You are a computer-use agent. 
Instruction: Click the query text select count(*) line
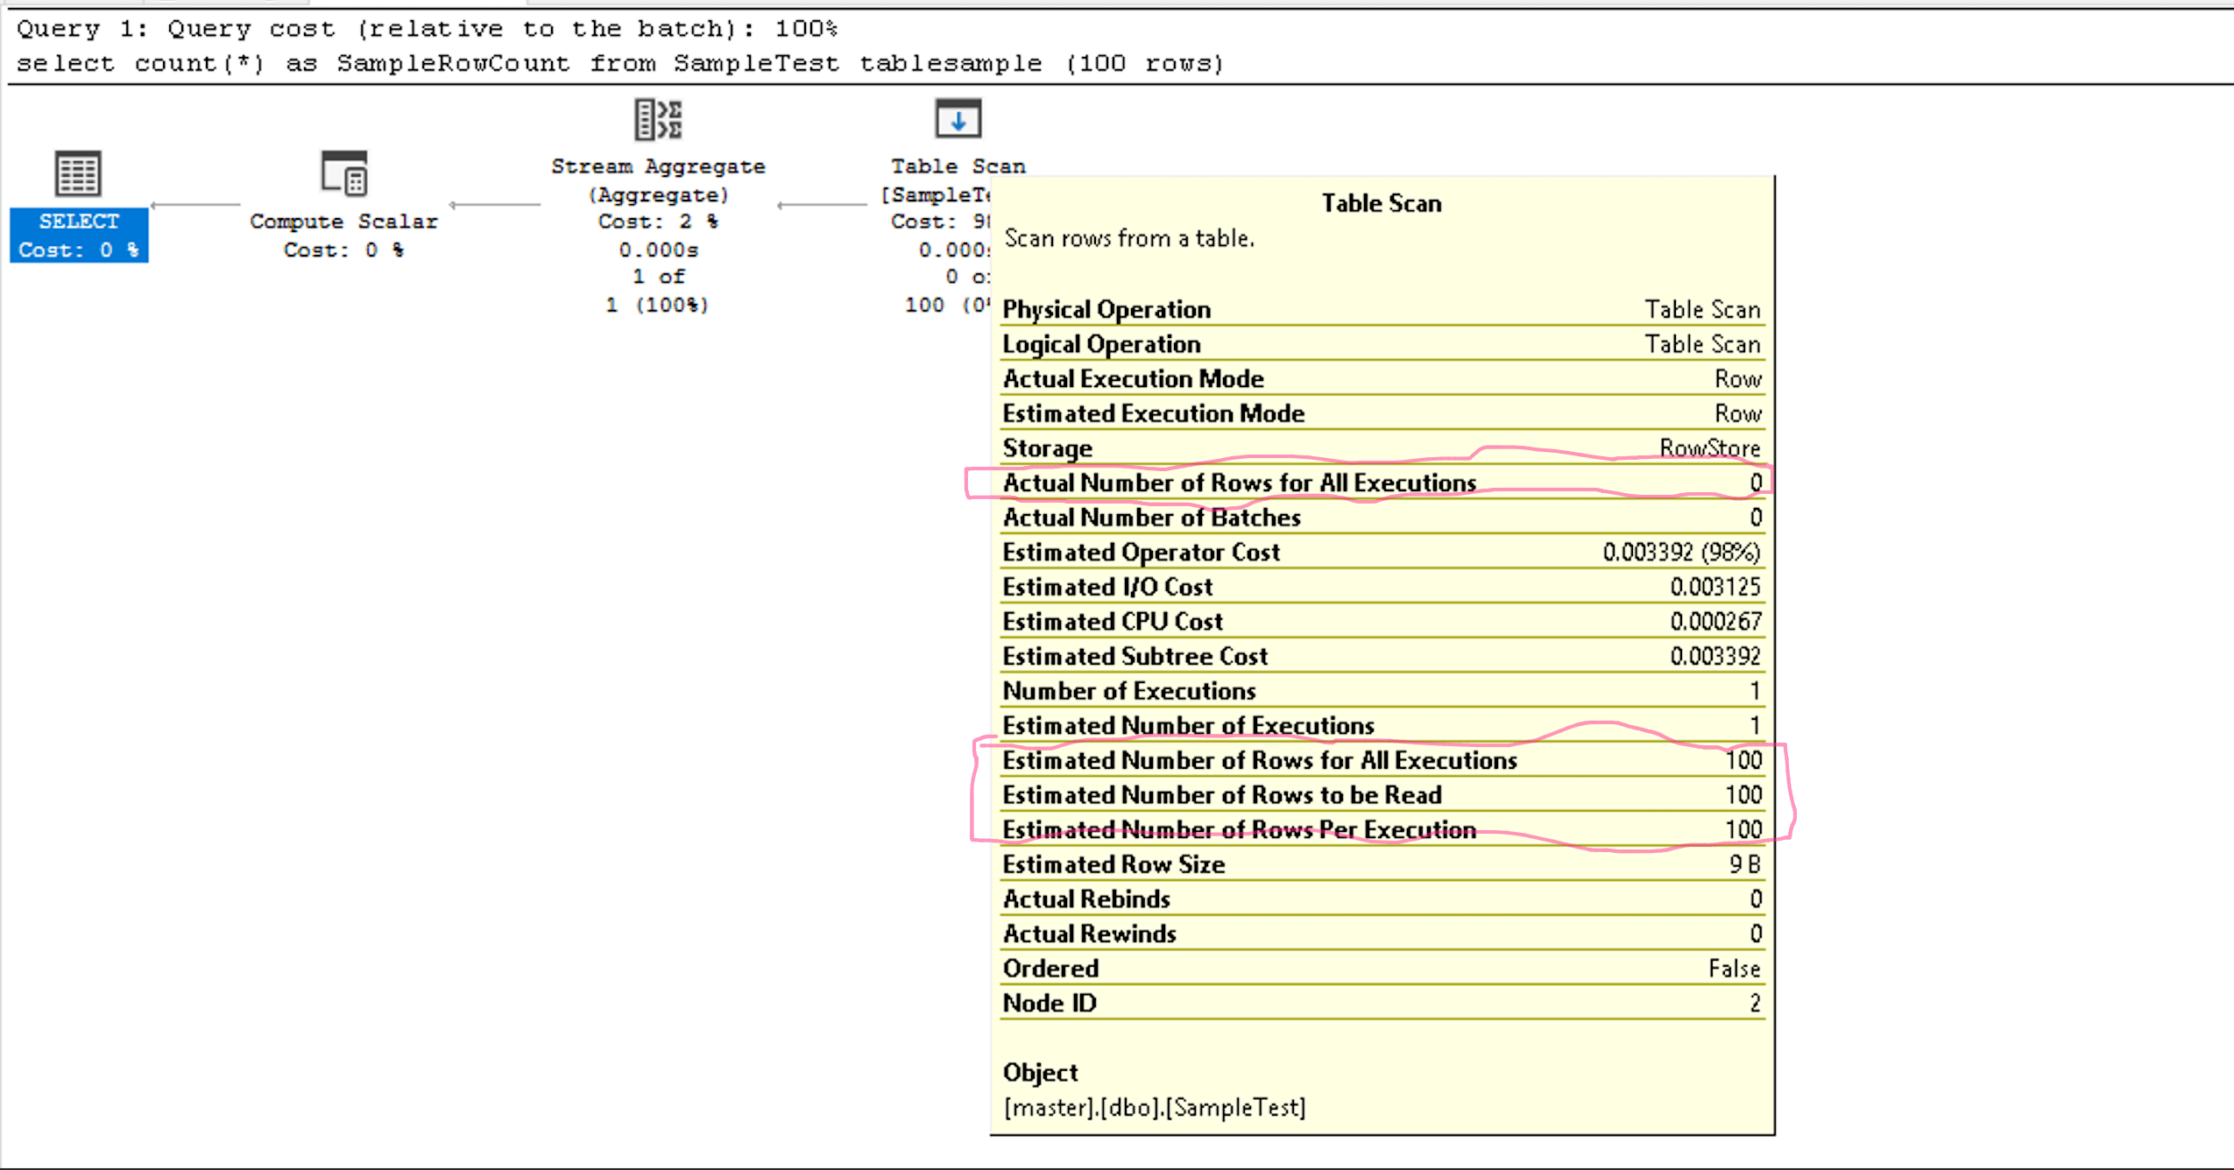[619, 64]
